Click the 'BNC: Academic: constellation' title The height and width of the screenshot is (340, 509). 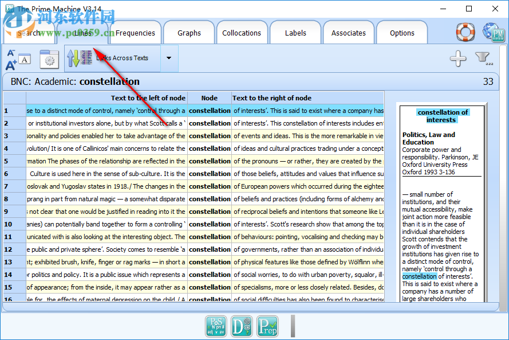click(75, 81)
